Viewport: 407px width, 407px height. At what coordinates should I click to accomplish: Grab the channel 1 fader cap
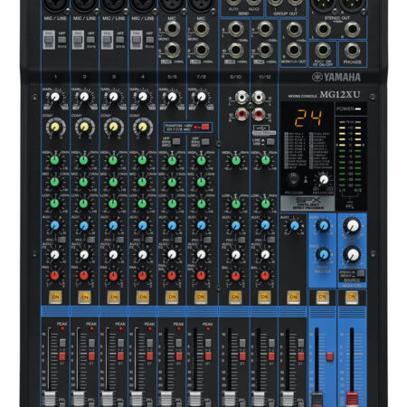[x=50, y=399]
